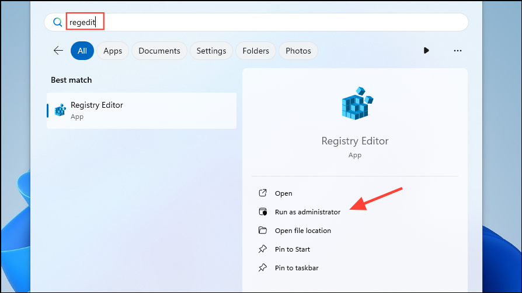This screenshot has height=293, width=522.
Task: Select the Registry Editor best match result
Action: point(141,111)
